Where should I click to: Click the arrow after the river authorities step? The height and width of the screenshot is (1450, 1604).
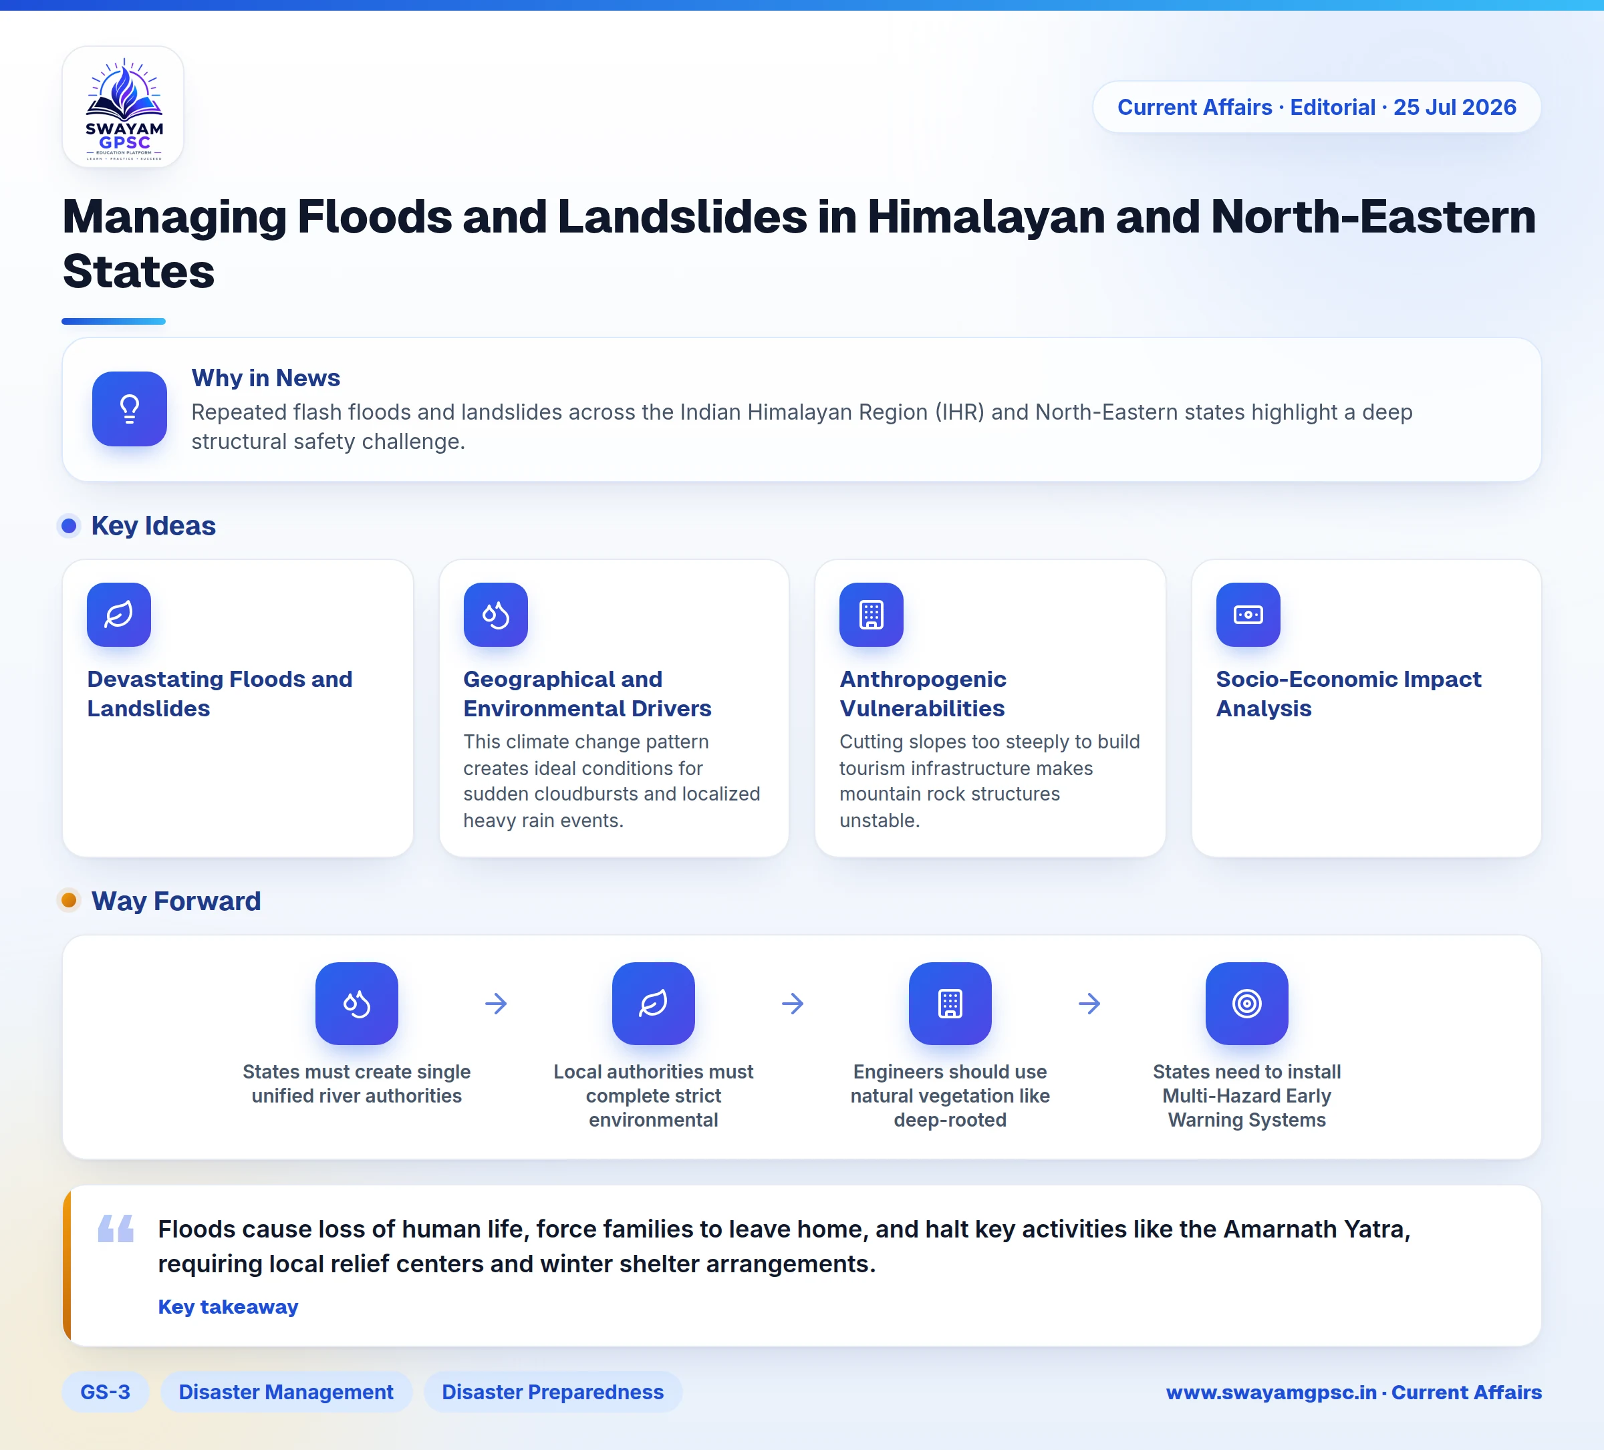pyautogui.click(x=496, y=1004)
